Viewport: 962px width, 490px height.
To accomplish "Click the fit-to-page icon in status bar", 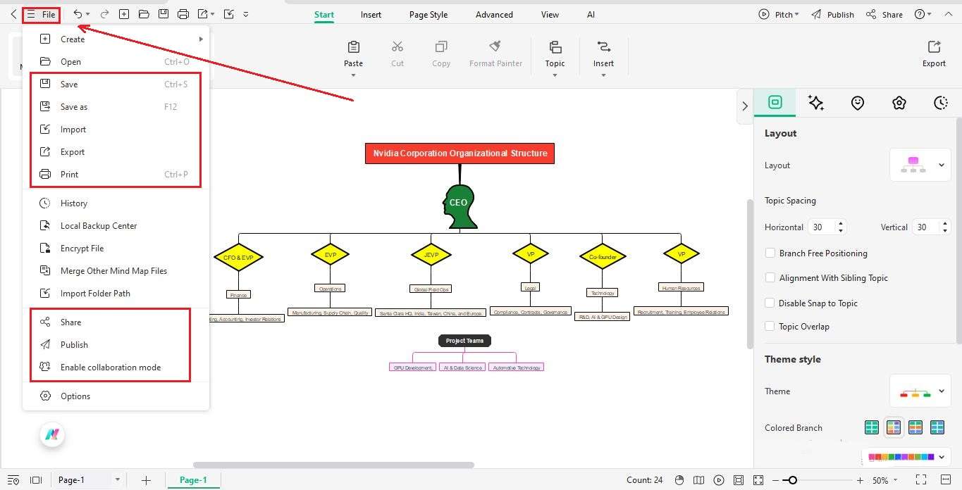I will point(738,480).
